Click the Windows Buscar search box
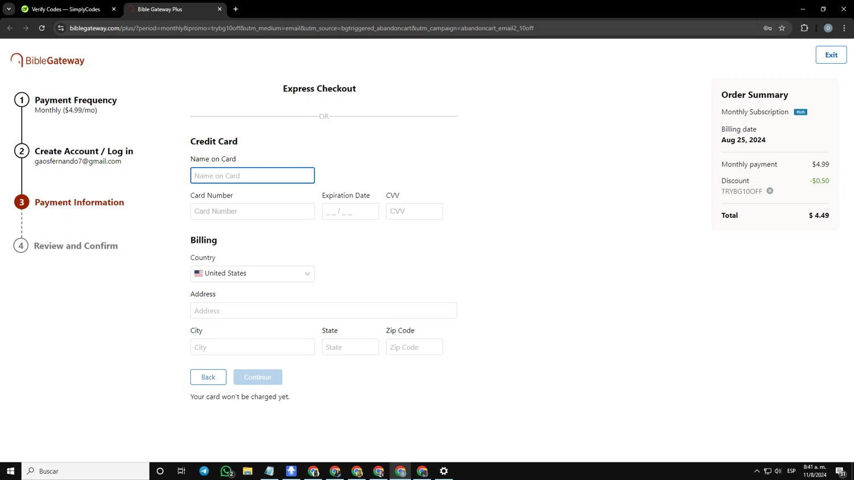854x480 pixels. click(85, 471)
